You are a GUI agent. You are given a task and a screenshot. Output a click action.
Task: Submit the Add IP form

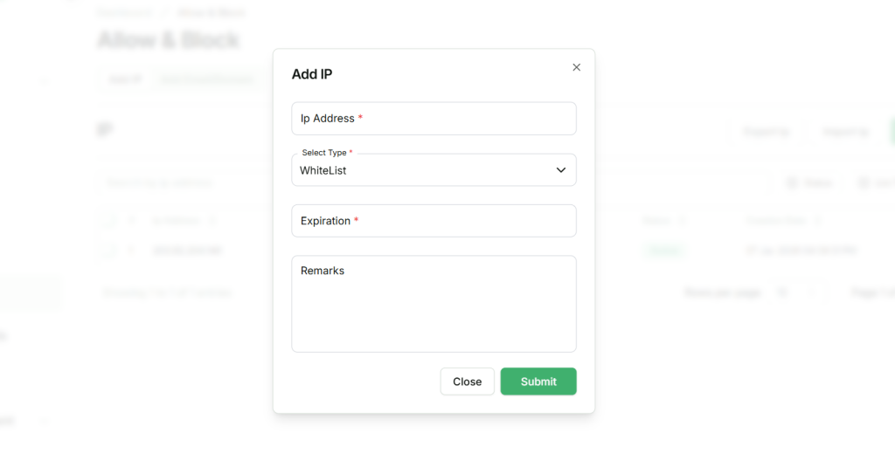coord(538,382)
